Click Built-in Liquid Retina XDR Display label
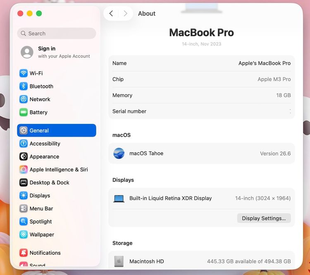The height and width of the screenshot is (275, 310). coord(170,198)
